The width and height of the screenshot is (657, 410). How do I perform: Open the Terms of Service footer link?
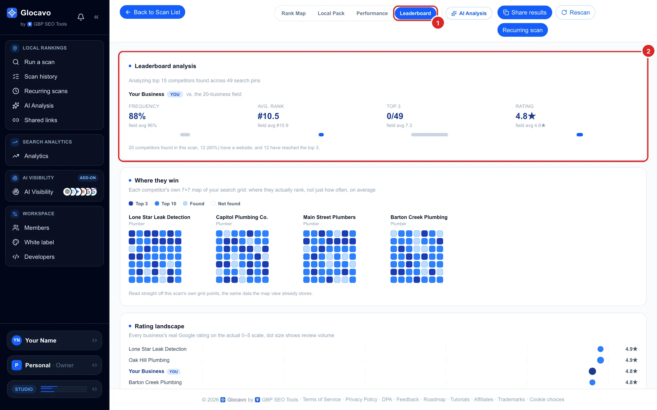point(322,399)
